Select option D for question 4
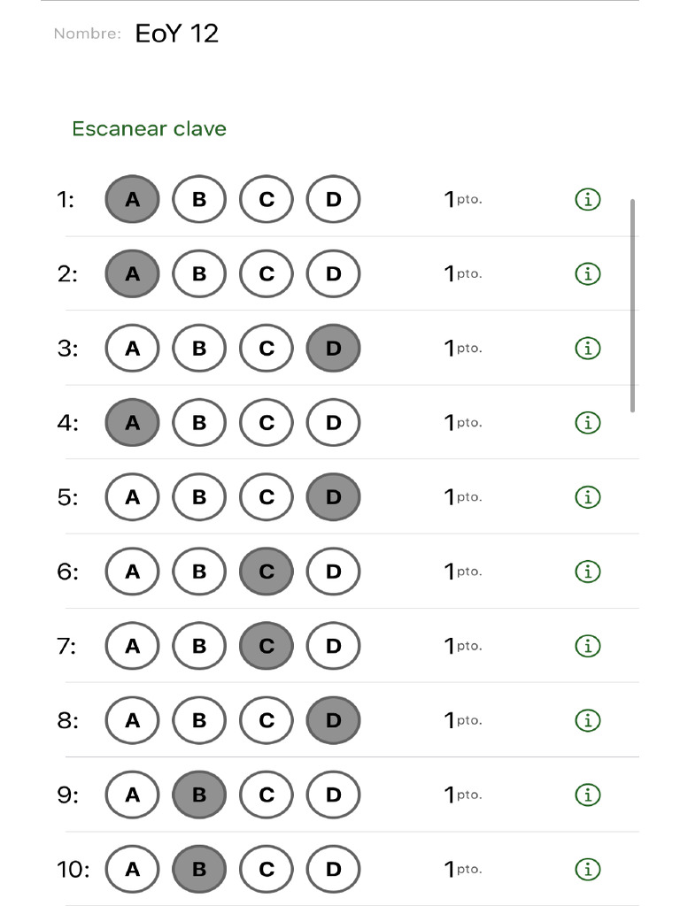The width and height of the screenshot is (680, 906). (x=333, y=423)
